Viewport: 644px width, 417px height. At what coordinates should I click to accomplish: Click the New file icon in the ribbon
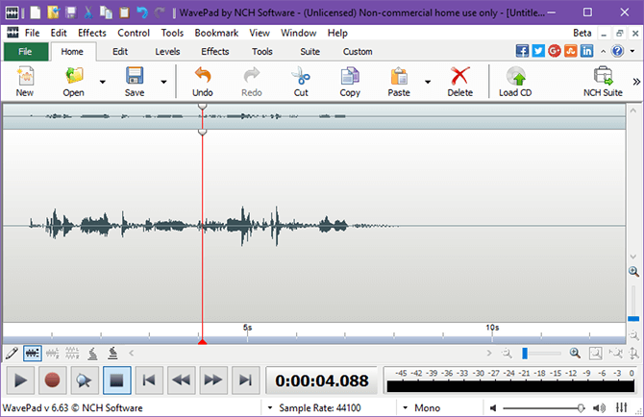(25, 76)
